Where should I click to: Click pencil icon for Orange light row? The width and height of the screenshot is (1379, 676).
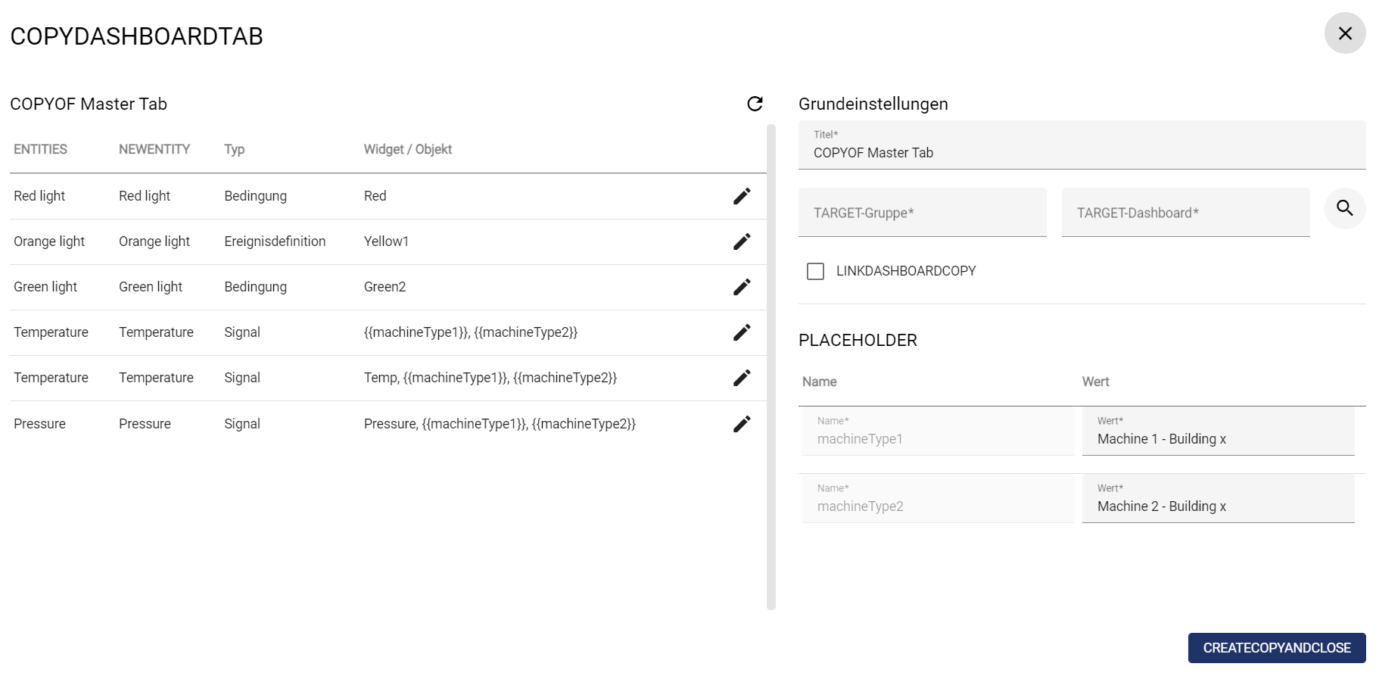(x=742, y=241)
